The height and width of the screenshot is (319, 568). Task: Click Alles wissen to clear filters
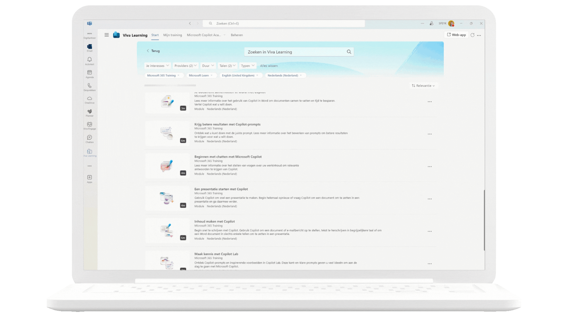coord(269,66)
